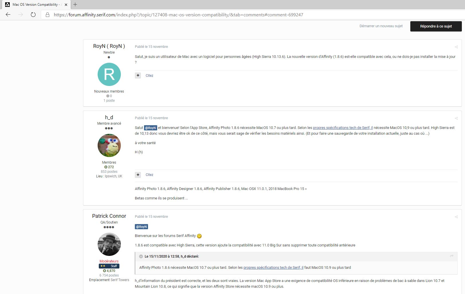
Task: Click h_d's signature line Affinity Photo 1.8.6
Action: pos(220,189)
